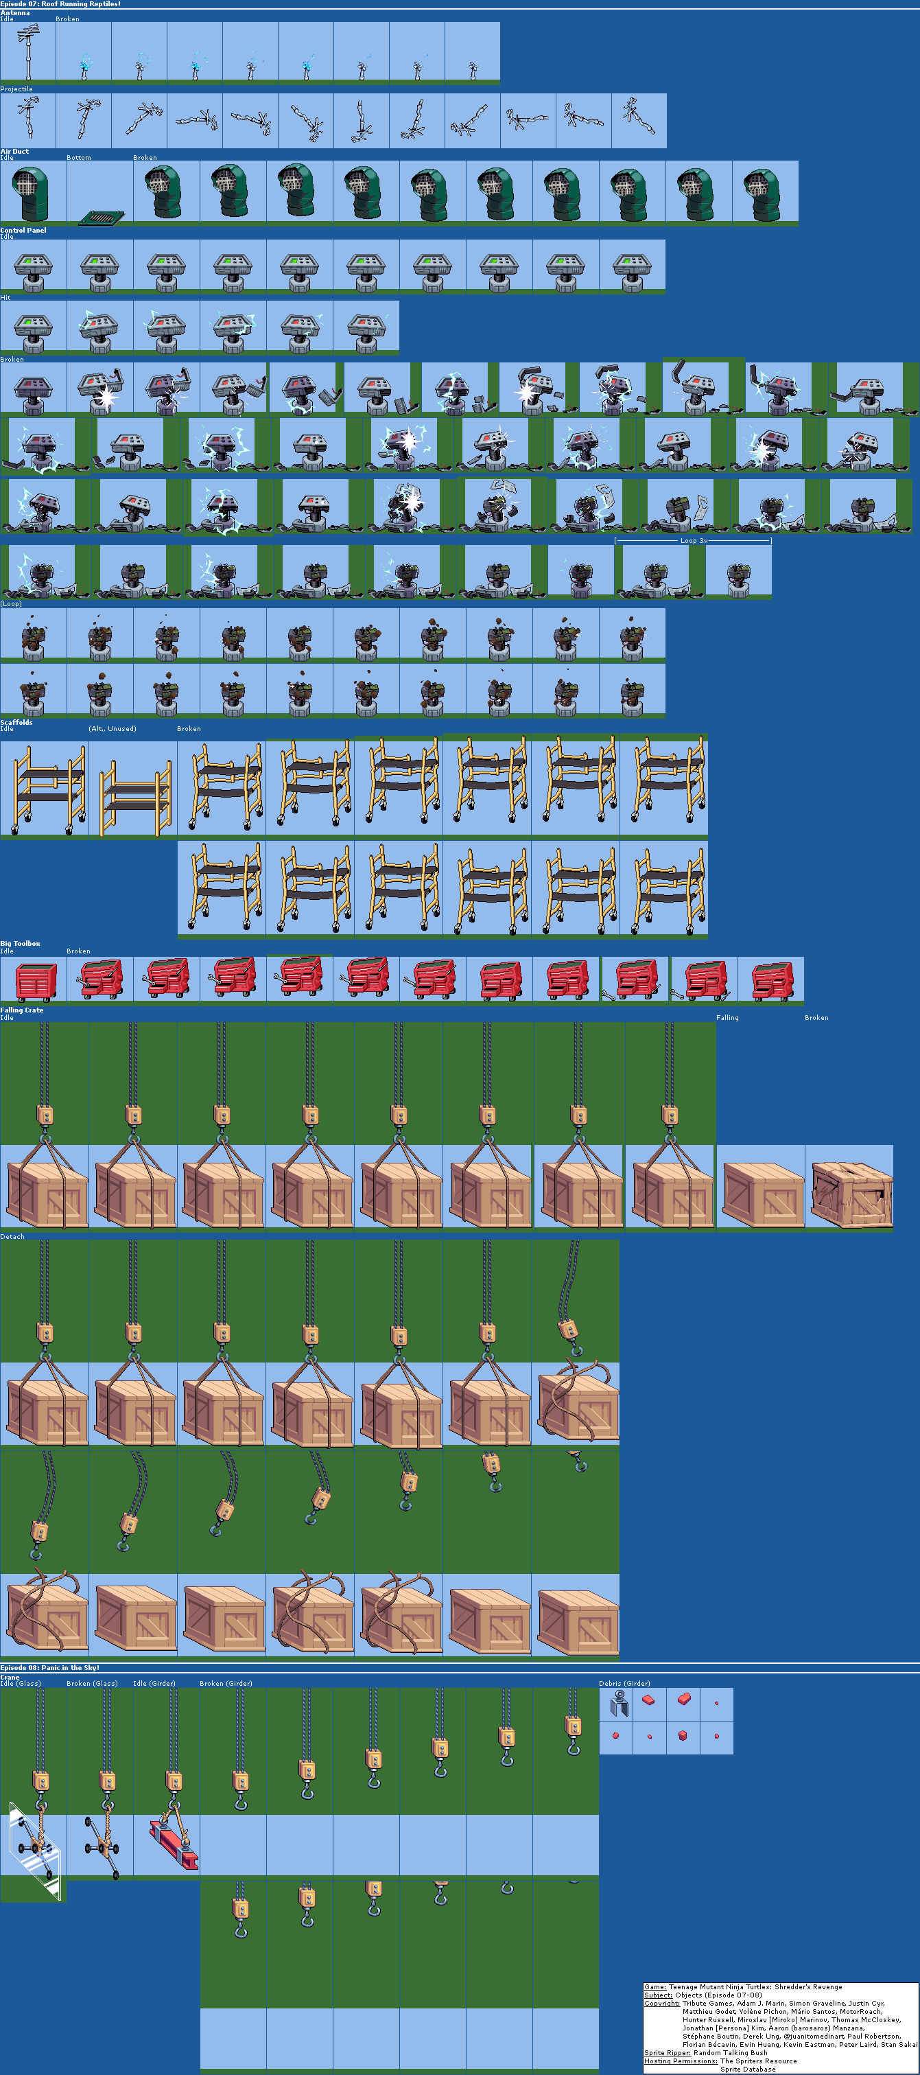Image resolution: width=920 pixels, height=2075 pixels.
Task: Click the 'Scaffolds' section label
Action: 17,723
